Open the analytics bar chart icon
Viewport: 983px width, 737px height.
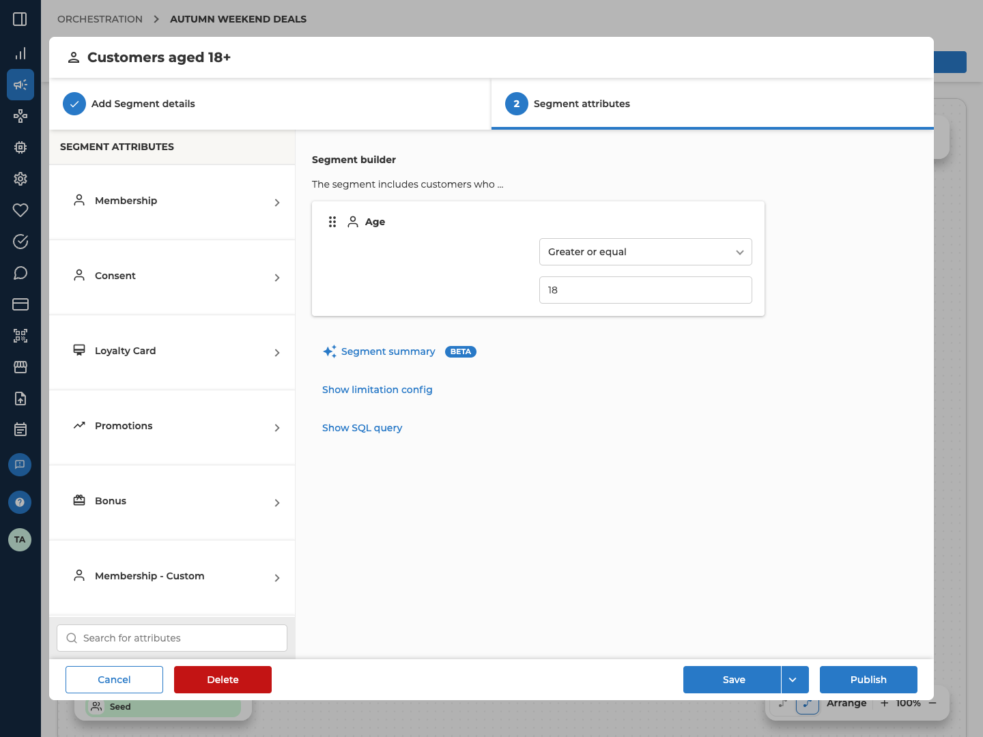[20, 53]
